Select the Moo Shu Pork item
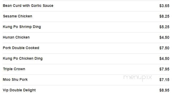185x99 pixels. point(15,79)
